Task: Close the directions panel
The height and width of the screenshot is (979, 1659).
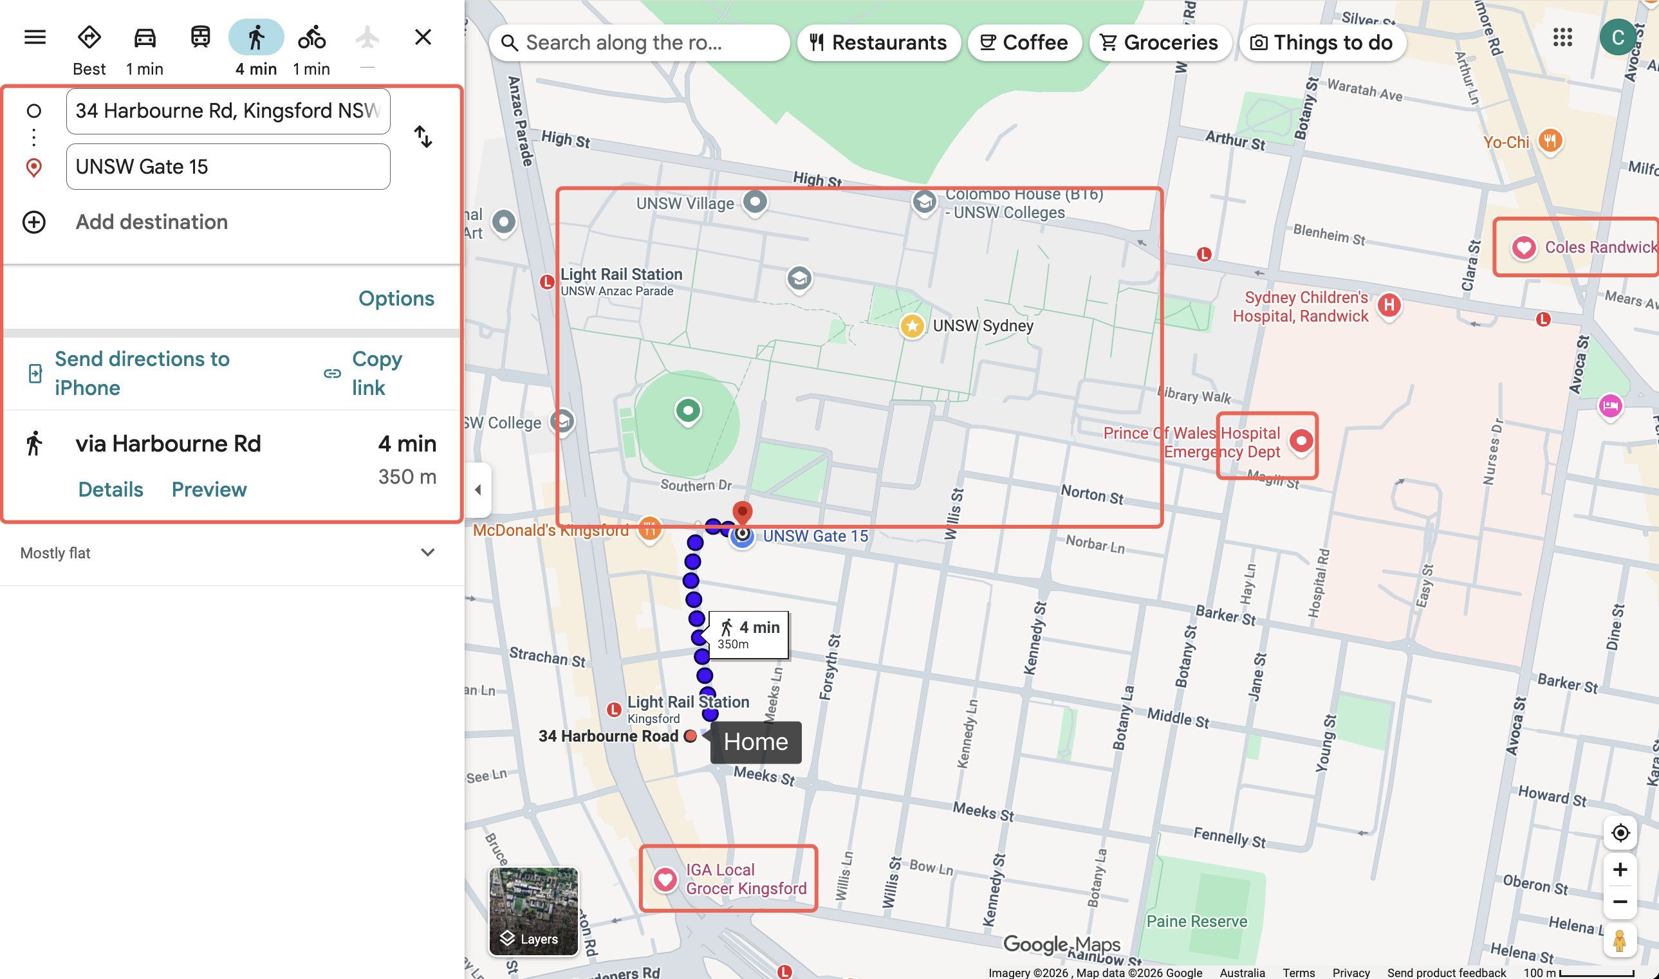Action: 423,37
